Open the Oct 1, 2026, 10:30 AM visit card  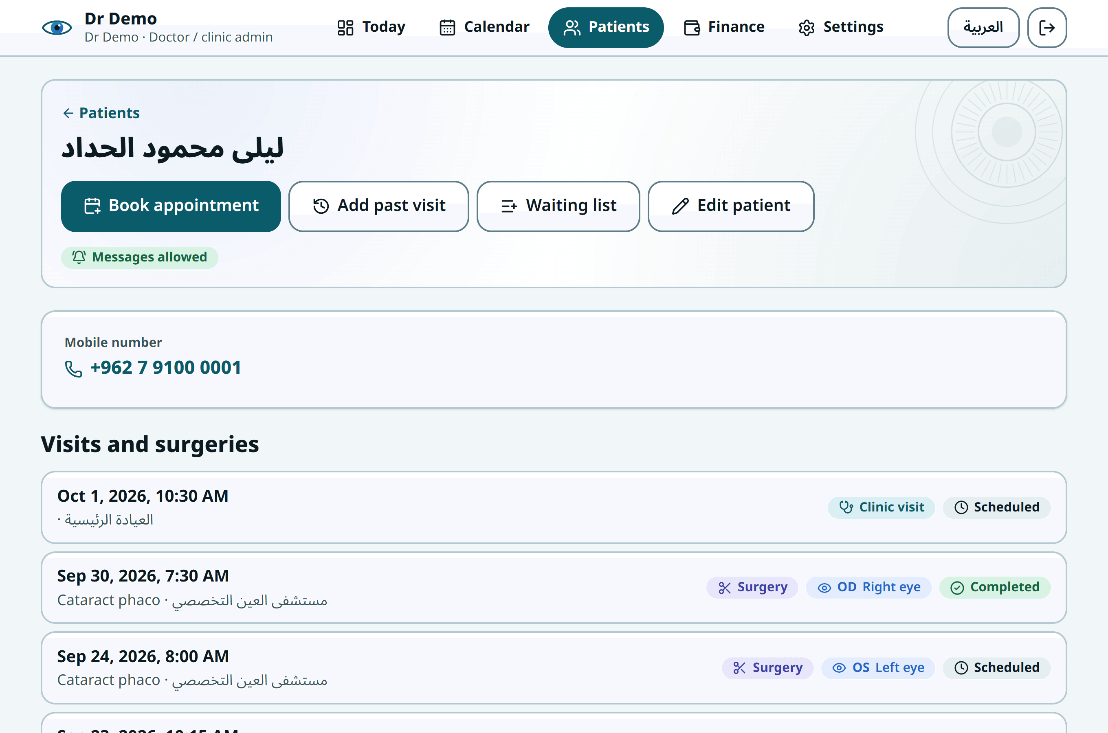point(554,507)
